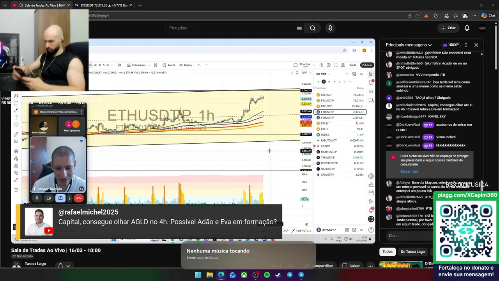Expand the timeframe interval dropdown arrow

tap(113, 65)
